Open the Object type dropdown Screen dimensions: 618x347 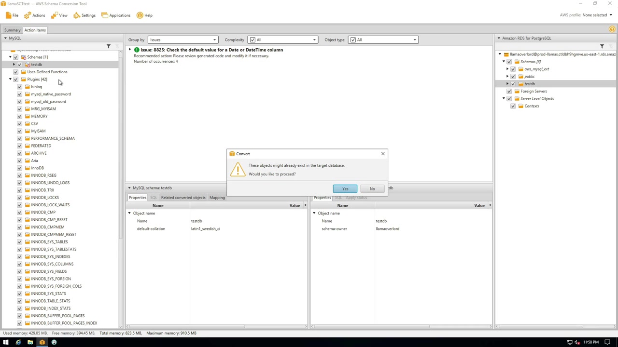click(383, 40)
